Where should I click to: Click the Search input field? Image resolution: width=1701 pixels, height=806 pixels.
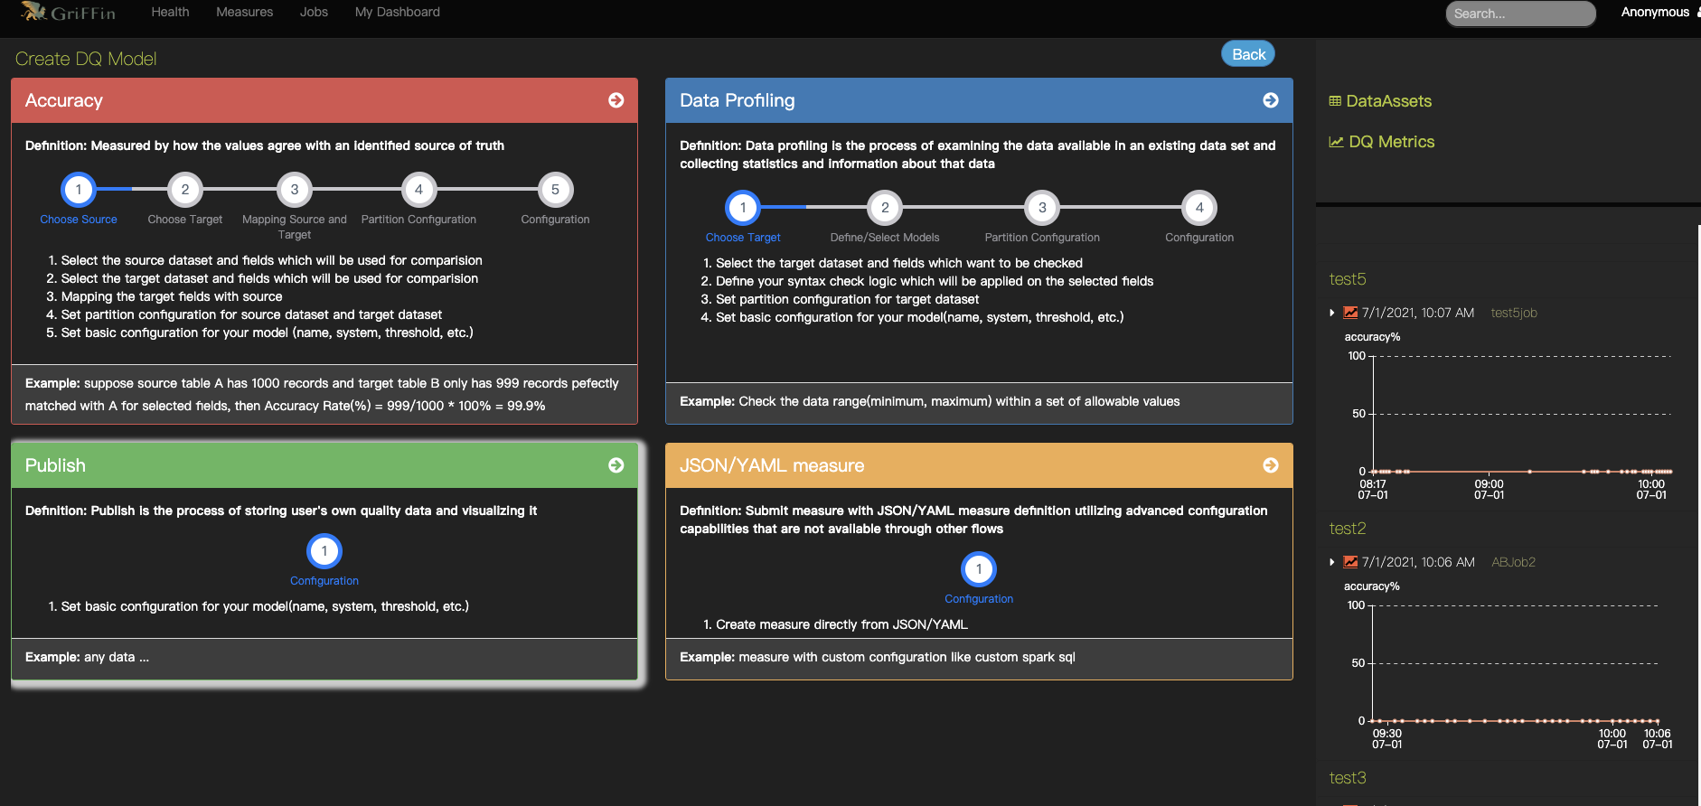(1521, 14)
